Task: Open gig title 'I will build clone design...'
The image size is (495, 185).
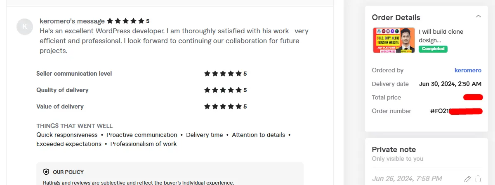Action: (x=441, y=36)
